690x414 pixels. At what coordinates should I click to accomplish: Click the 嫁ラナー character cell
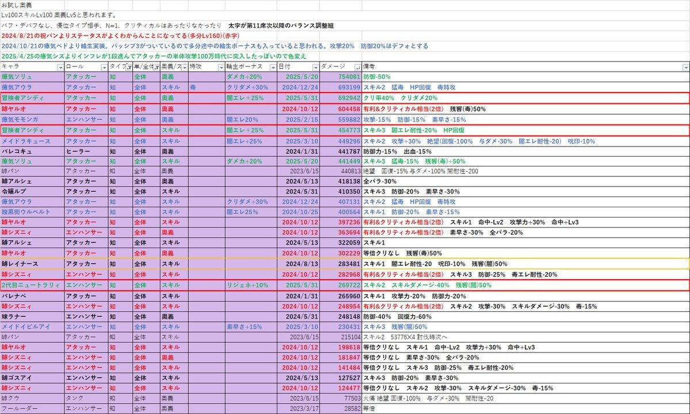coord(32,316)
